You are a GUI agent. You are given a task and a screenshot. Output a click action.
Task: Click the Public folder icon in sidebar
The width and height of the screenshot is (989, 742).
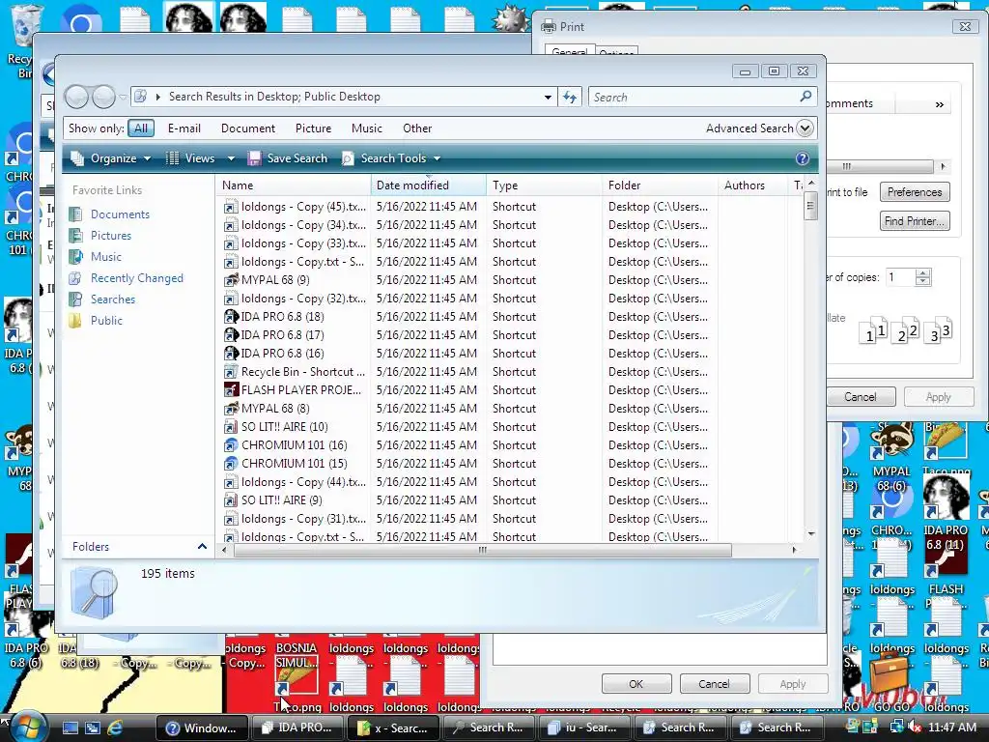(x=75, y=321)
